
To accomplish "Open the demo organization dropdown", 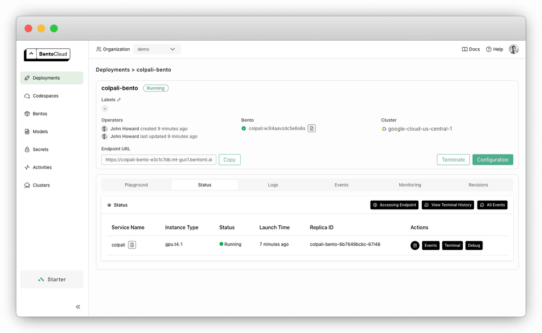I will tap(157, 49).
